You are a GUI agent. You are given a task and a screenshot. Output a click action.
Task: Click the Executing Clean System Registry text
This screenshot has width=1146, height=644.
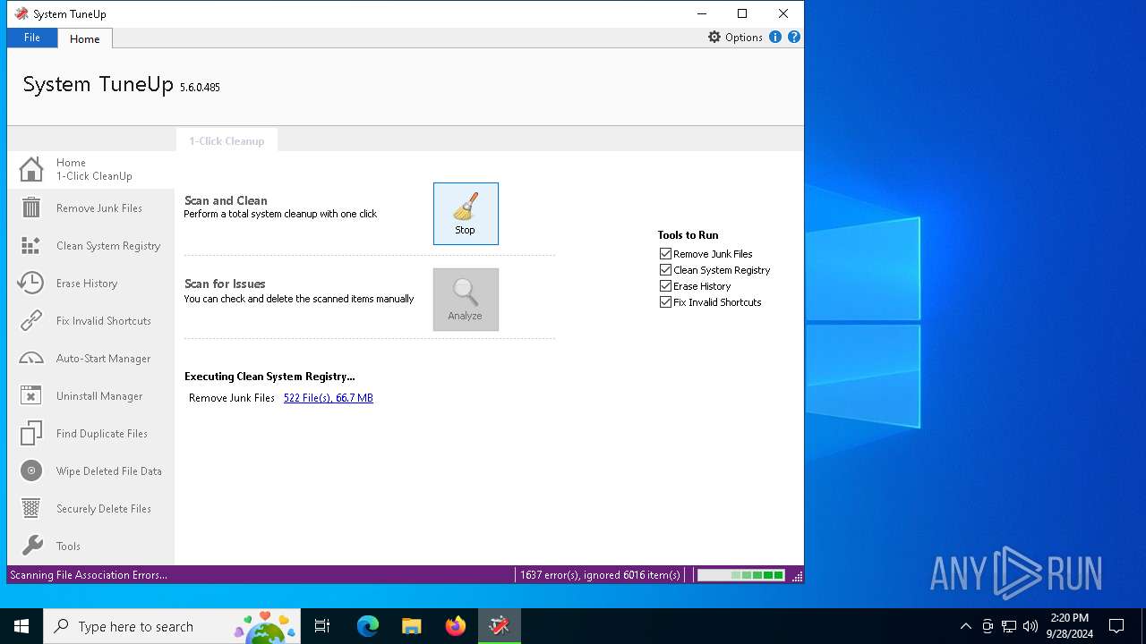point(269,377)
